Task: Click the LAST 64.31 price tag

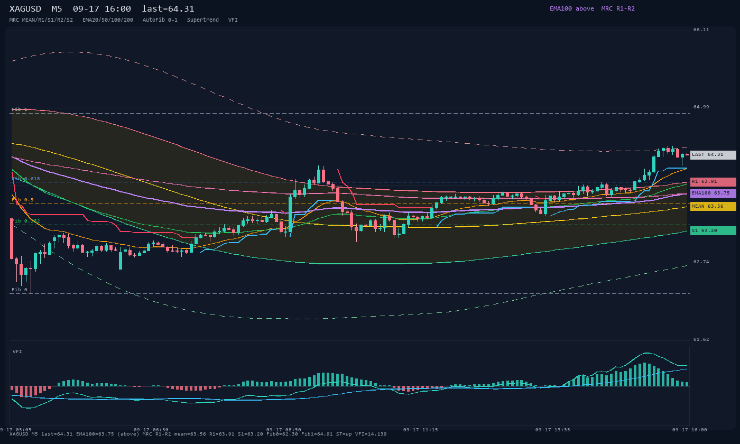Action: (713, 155)
